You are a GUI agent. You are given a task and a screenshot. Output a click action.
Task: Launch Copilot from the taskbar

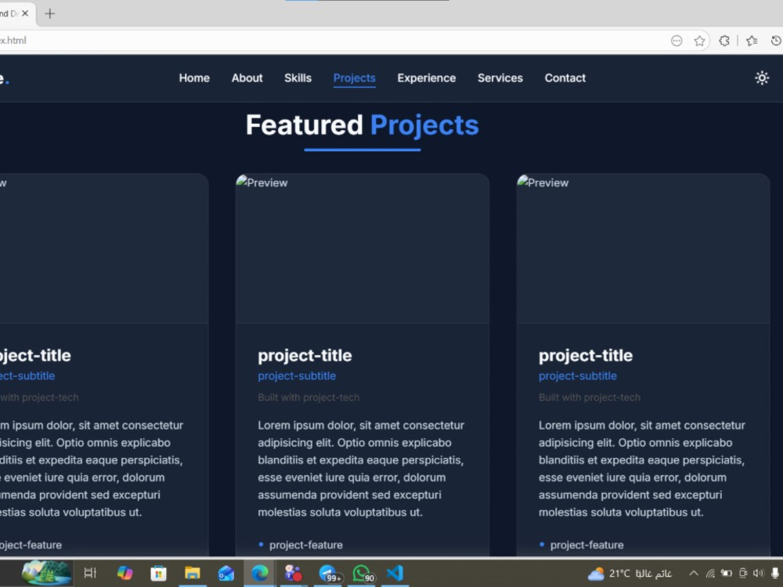tap(124, 573)
